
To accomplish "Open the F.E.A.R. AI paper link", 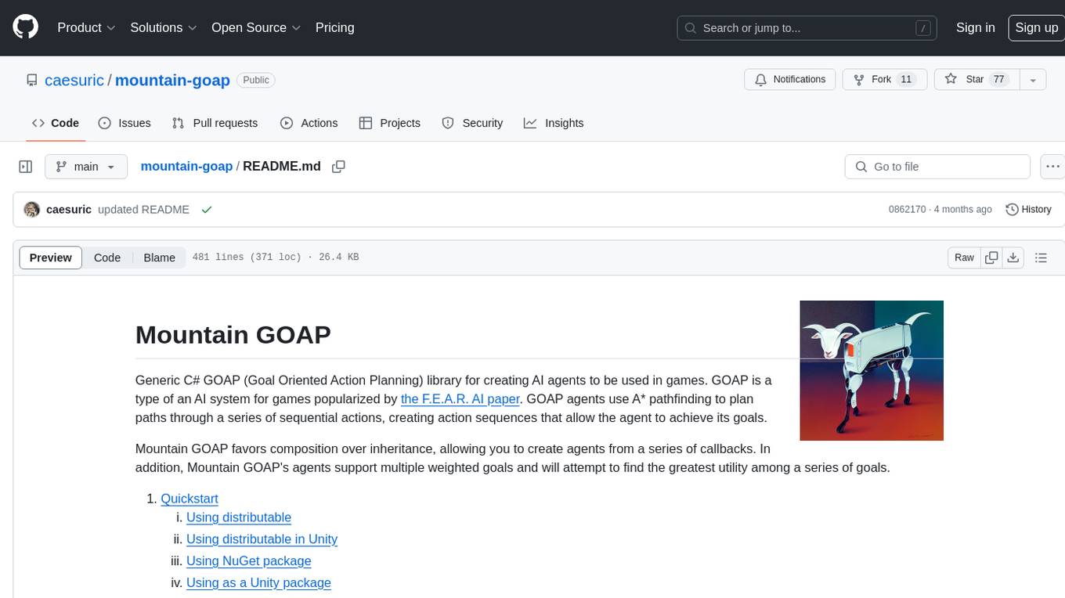I will coord(460,398).
